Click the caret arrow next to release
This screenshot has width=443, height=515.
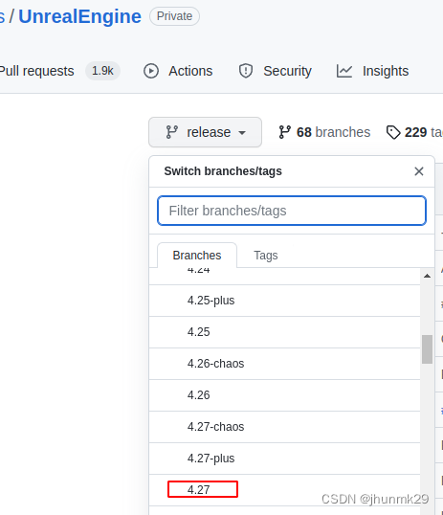coord(242,133)
